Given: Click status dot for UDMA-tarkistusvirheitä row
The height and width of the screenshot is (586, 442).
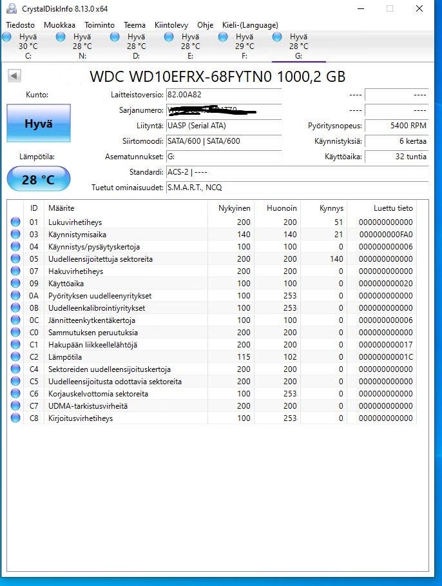Looking at the screenshot, I should tap(15, 406).
